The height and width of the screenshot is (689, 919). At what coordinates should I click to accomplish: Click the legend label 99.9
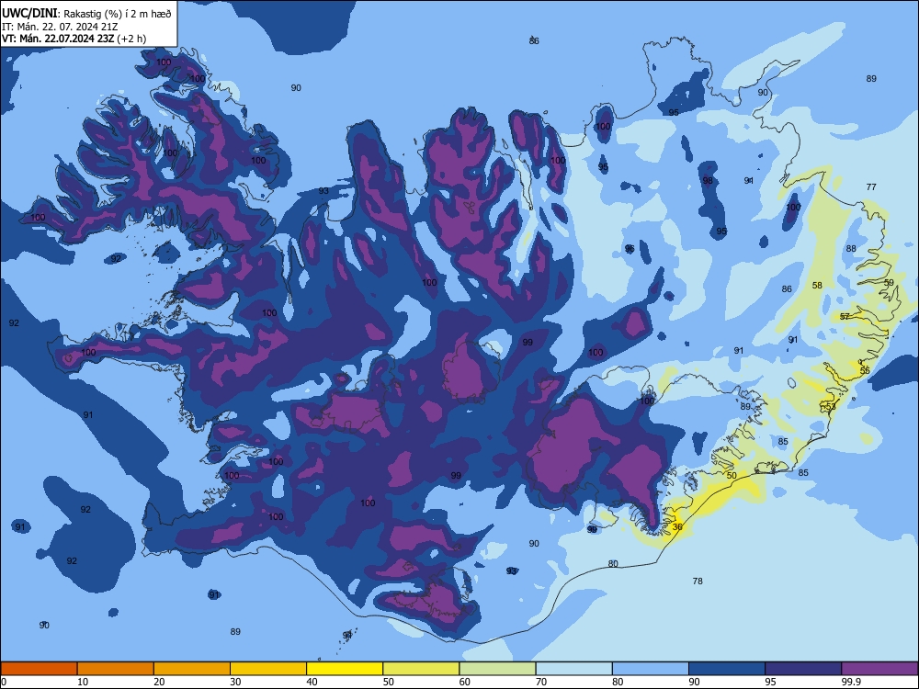coord(850,682)
